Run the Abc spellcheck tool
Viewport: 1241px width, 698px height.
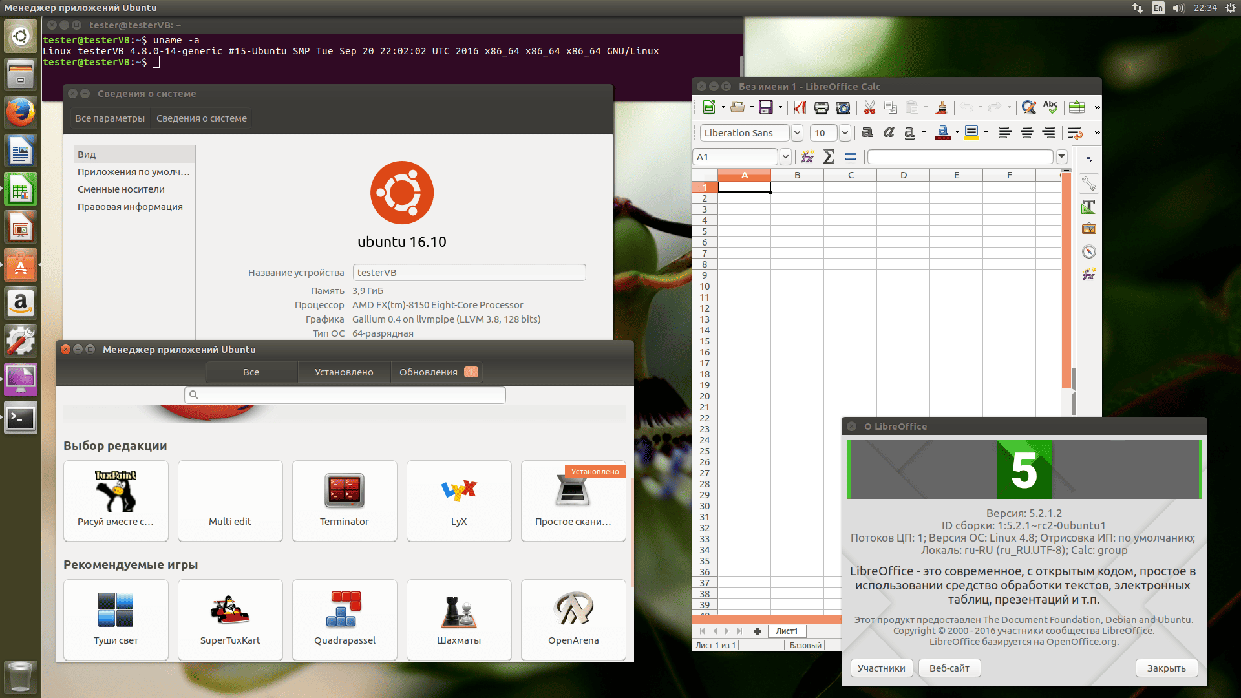click(1050, 107)
